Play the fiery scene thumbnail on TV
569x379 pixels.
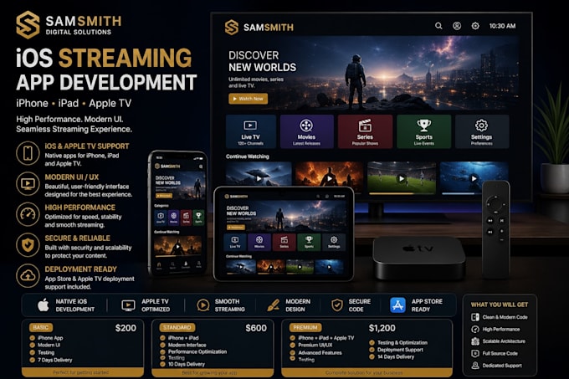click(x=329, y=177)
